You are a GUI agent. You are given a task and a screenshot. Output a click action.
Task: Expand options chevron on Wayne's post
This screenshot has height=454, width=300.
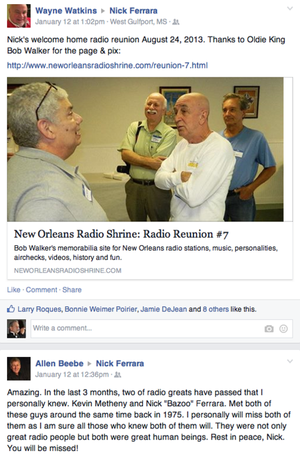pos(290,8)
